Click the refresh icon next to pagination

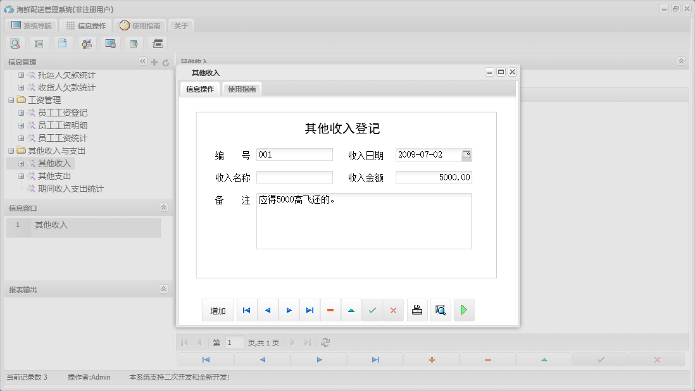(x=325, y=342)
